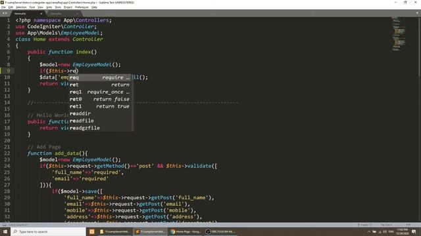Viewport: 421px width, 236px height.
Task: Click the '// Add Page' comment
Action: click(x=44, y=147)
